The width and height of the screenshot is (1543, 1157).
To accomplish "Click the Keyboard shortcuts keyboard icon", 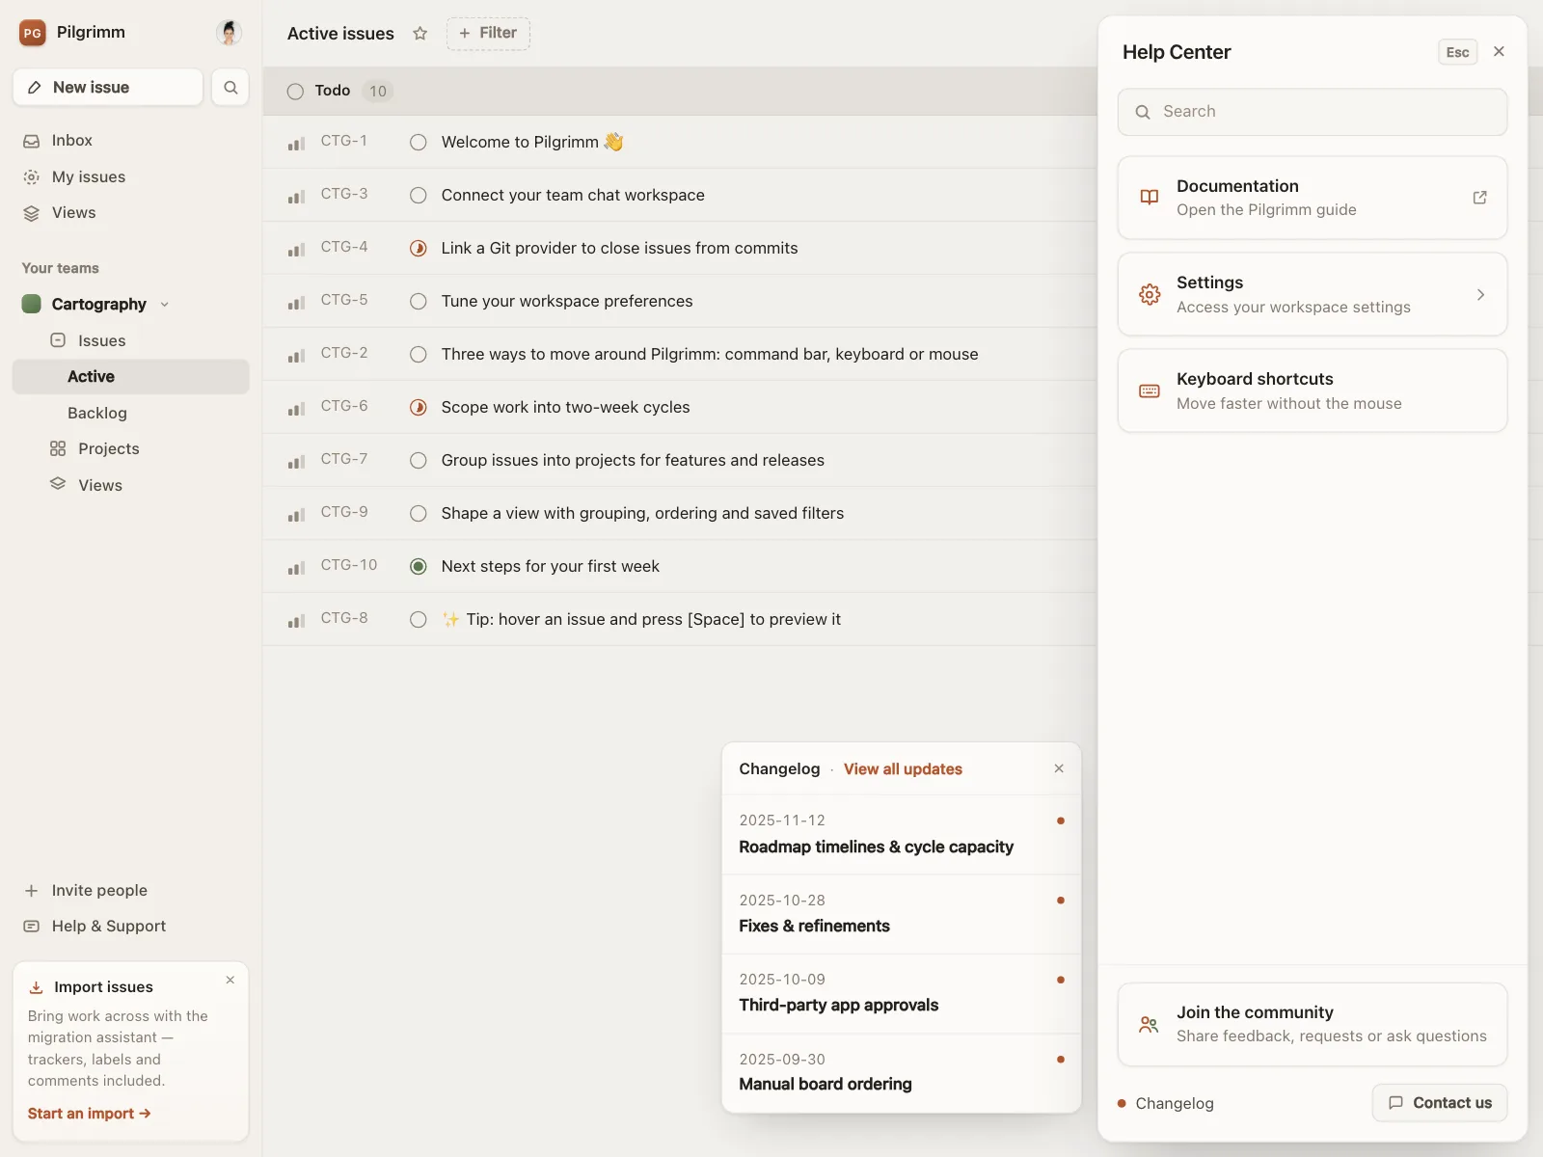I will 1150,390.
